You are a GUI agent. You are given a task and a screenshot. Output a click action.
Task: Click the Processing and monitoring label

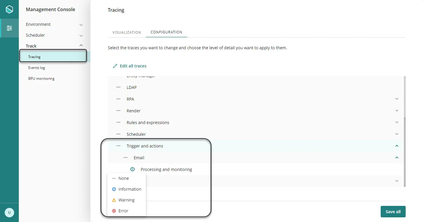tap(166, 169)
